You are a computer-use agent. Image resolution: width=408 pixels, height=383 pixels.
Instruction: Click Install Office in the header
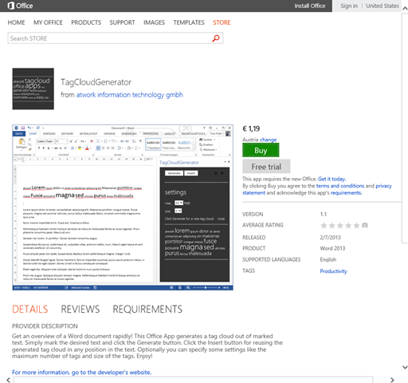(x=310, y=6)
